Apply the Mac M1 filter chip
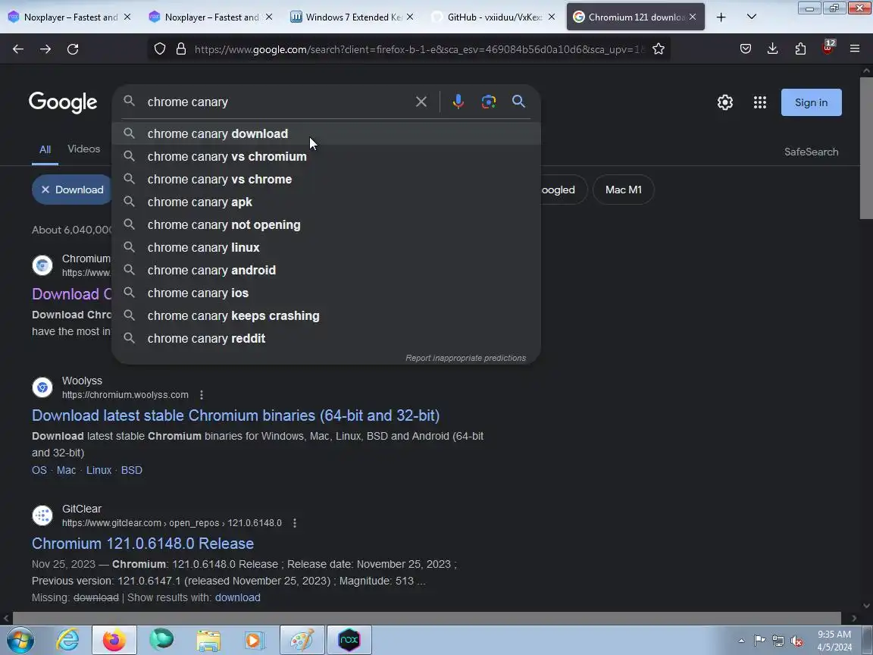This screenshot has width=873, height=655. [624, 190]
